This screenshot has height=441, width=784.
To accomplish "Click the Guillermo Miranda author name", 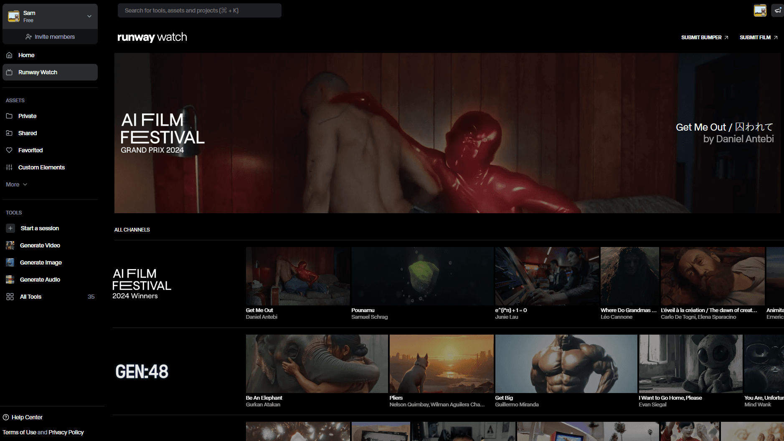I will 517,405.
